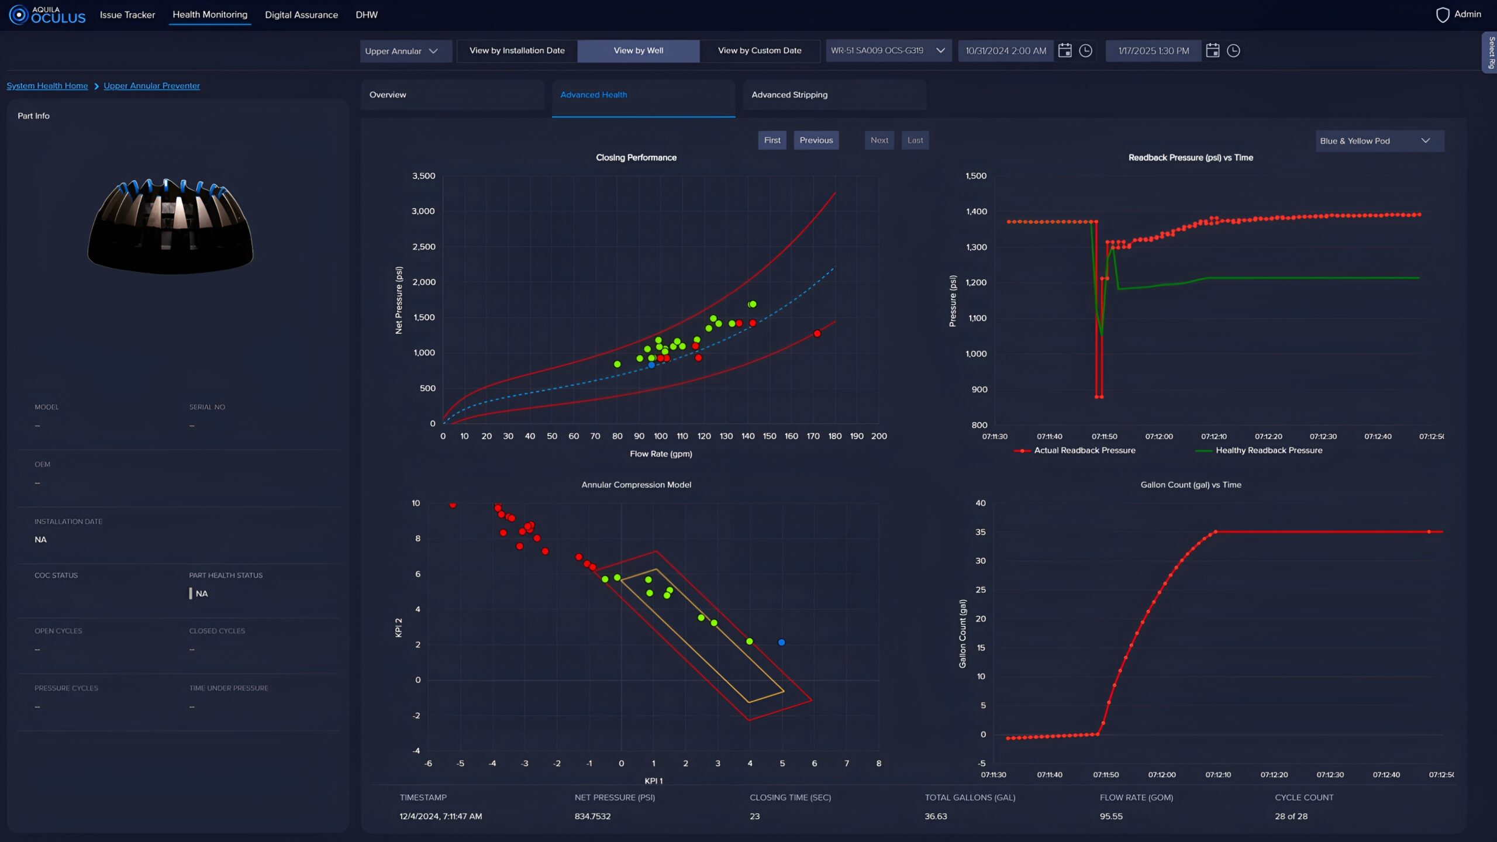Open the WR-51 SA009 OCS-G319 well dropdown
This screenshot has width=1497, height=842.
click(888, 51)
